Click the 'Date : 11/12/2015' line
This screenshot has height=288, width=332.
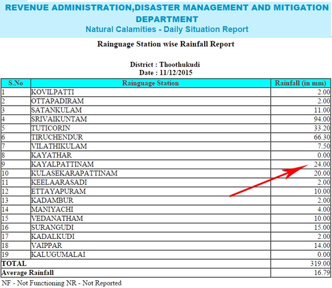[x=165, y=73]
